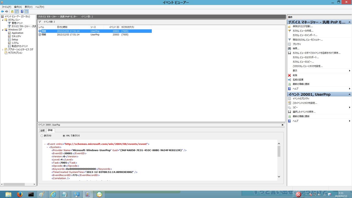
Task: Click このカスタム ビューにタスクを設定 action
Action: click(307, 66)
